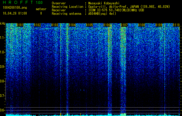Click the 0107 time marker
The image size is (182, 116).
[124, 25]
